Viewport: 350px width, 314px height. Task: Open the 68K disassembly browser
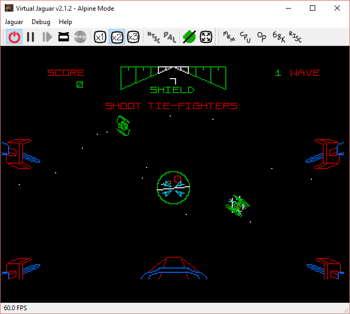pos(278,37)
